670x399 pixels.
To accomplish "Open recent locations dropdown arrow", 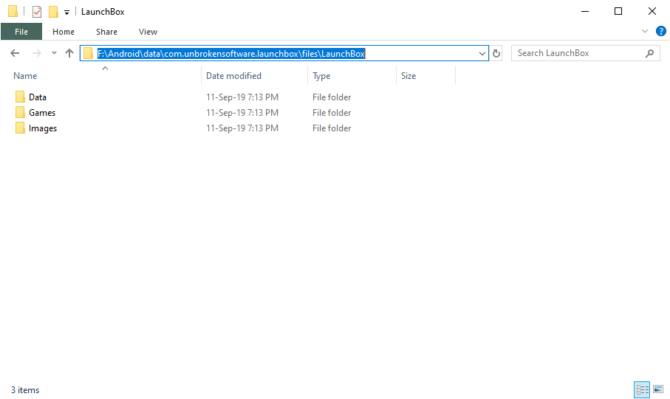I will point(54,53).
